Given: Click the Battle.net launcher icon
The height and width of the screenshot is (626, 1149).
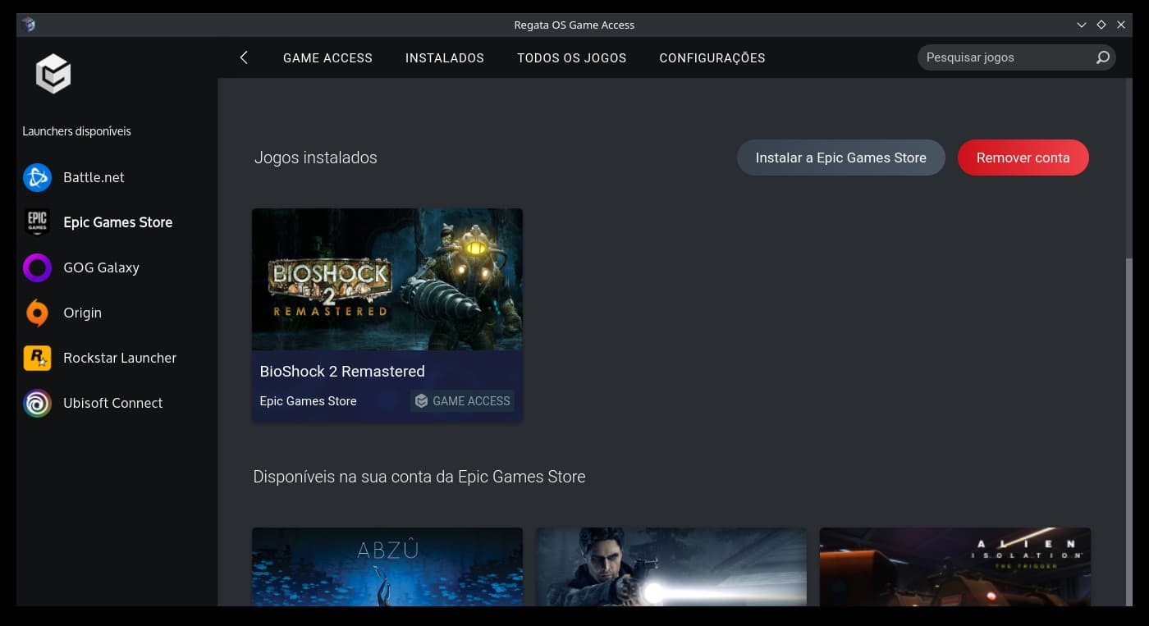Looking at the screenshot, I should coord(37,177).
